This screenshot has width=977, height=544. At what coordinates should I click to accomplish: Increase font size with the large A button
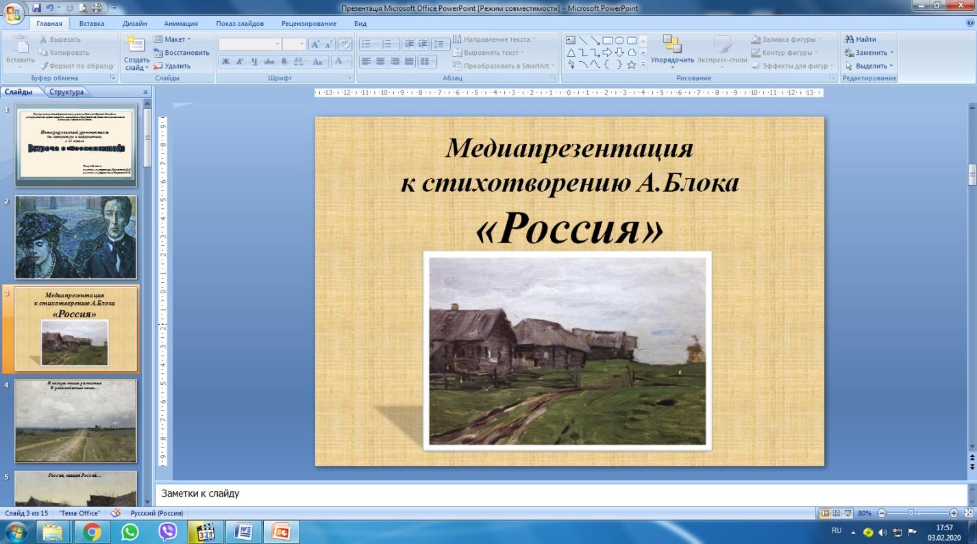point(315,44)
